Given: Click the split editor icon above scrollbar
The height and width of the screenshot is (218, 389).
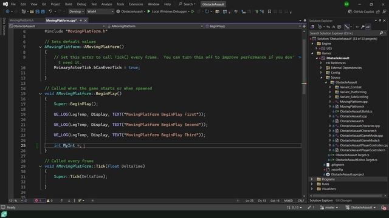Looking at the screenshot, I should coord(304,26).
